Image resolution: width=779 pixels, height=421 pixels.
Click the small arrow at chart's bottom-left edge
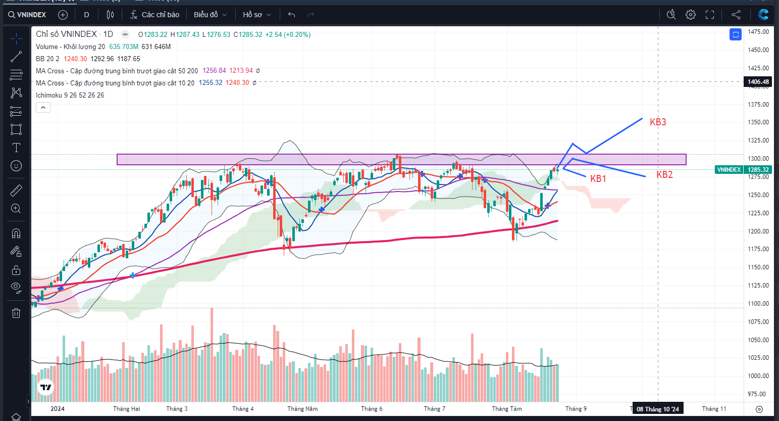[x=28, y=402]
